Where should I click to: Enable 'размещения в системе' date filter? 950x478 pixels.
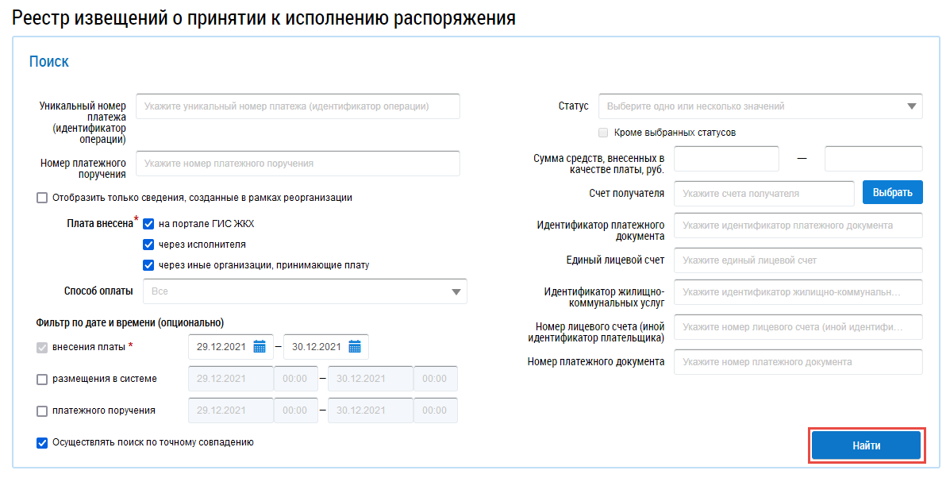(x=42, y=380)
